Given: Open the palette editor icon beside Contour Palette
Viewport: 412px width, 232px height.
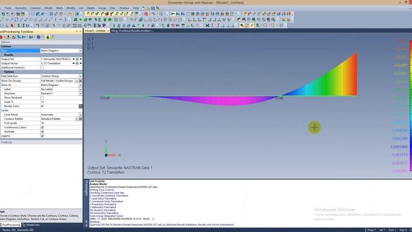Looking at the screenshot, I should [x=80, y=119].
